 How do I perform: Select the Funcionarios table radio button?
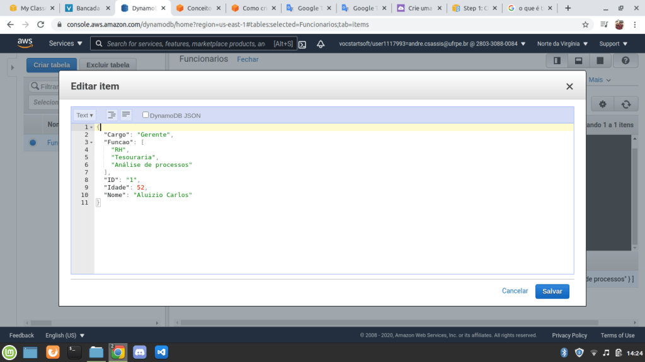pos(33,143)
